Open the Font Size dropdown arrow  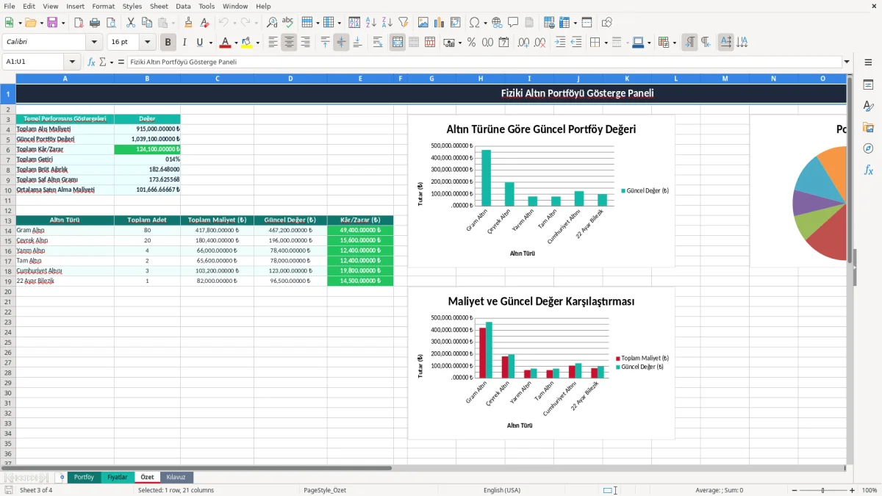click(148, 43)
